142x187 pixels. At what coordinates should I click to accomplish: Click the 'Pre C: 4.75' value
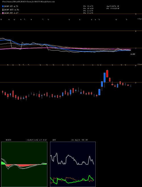click(88, 13)
